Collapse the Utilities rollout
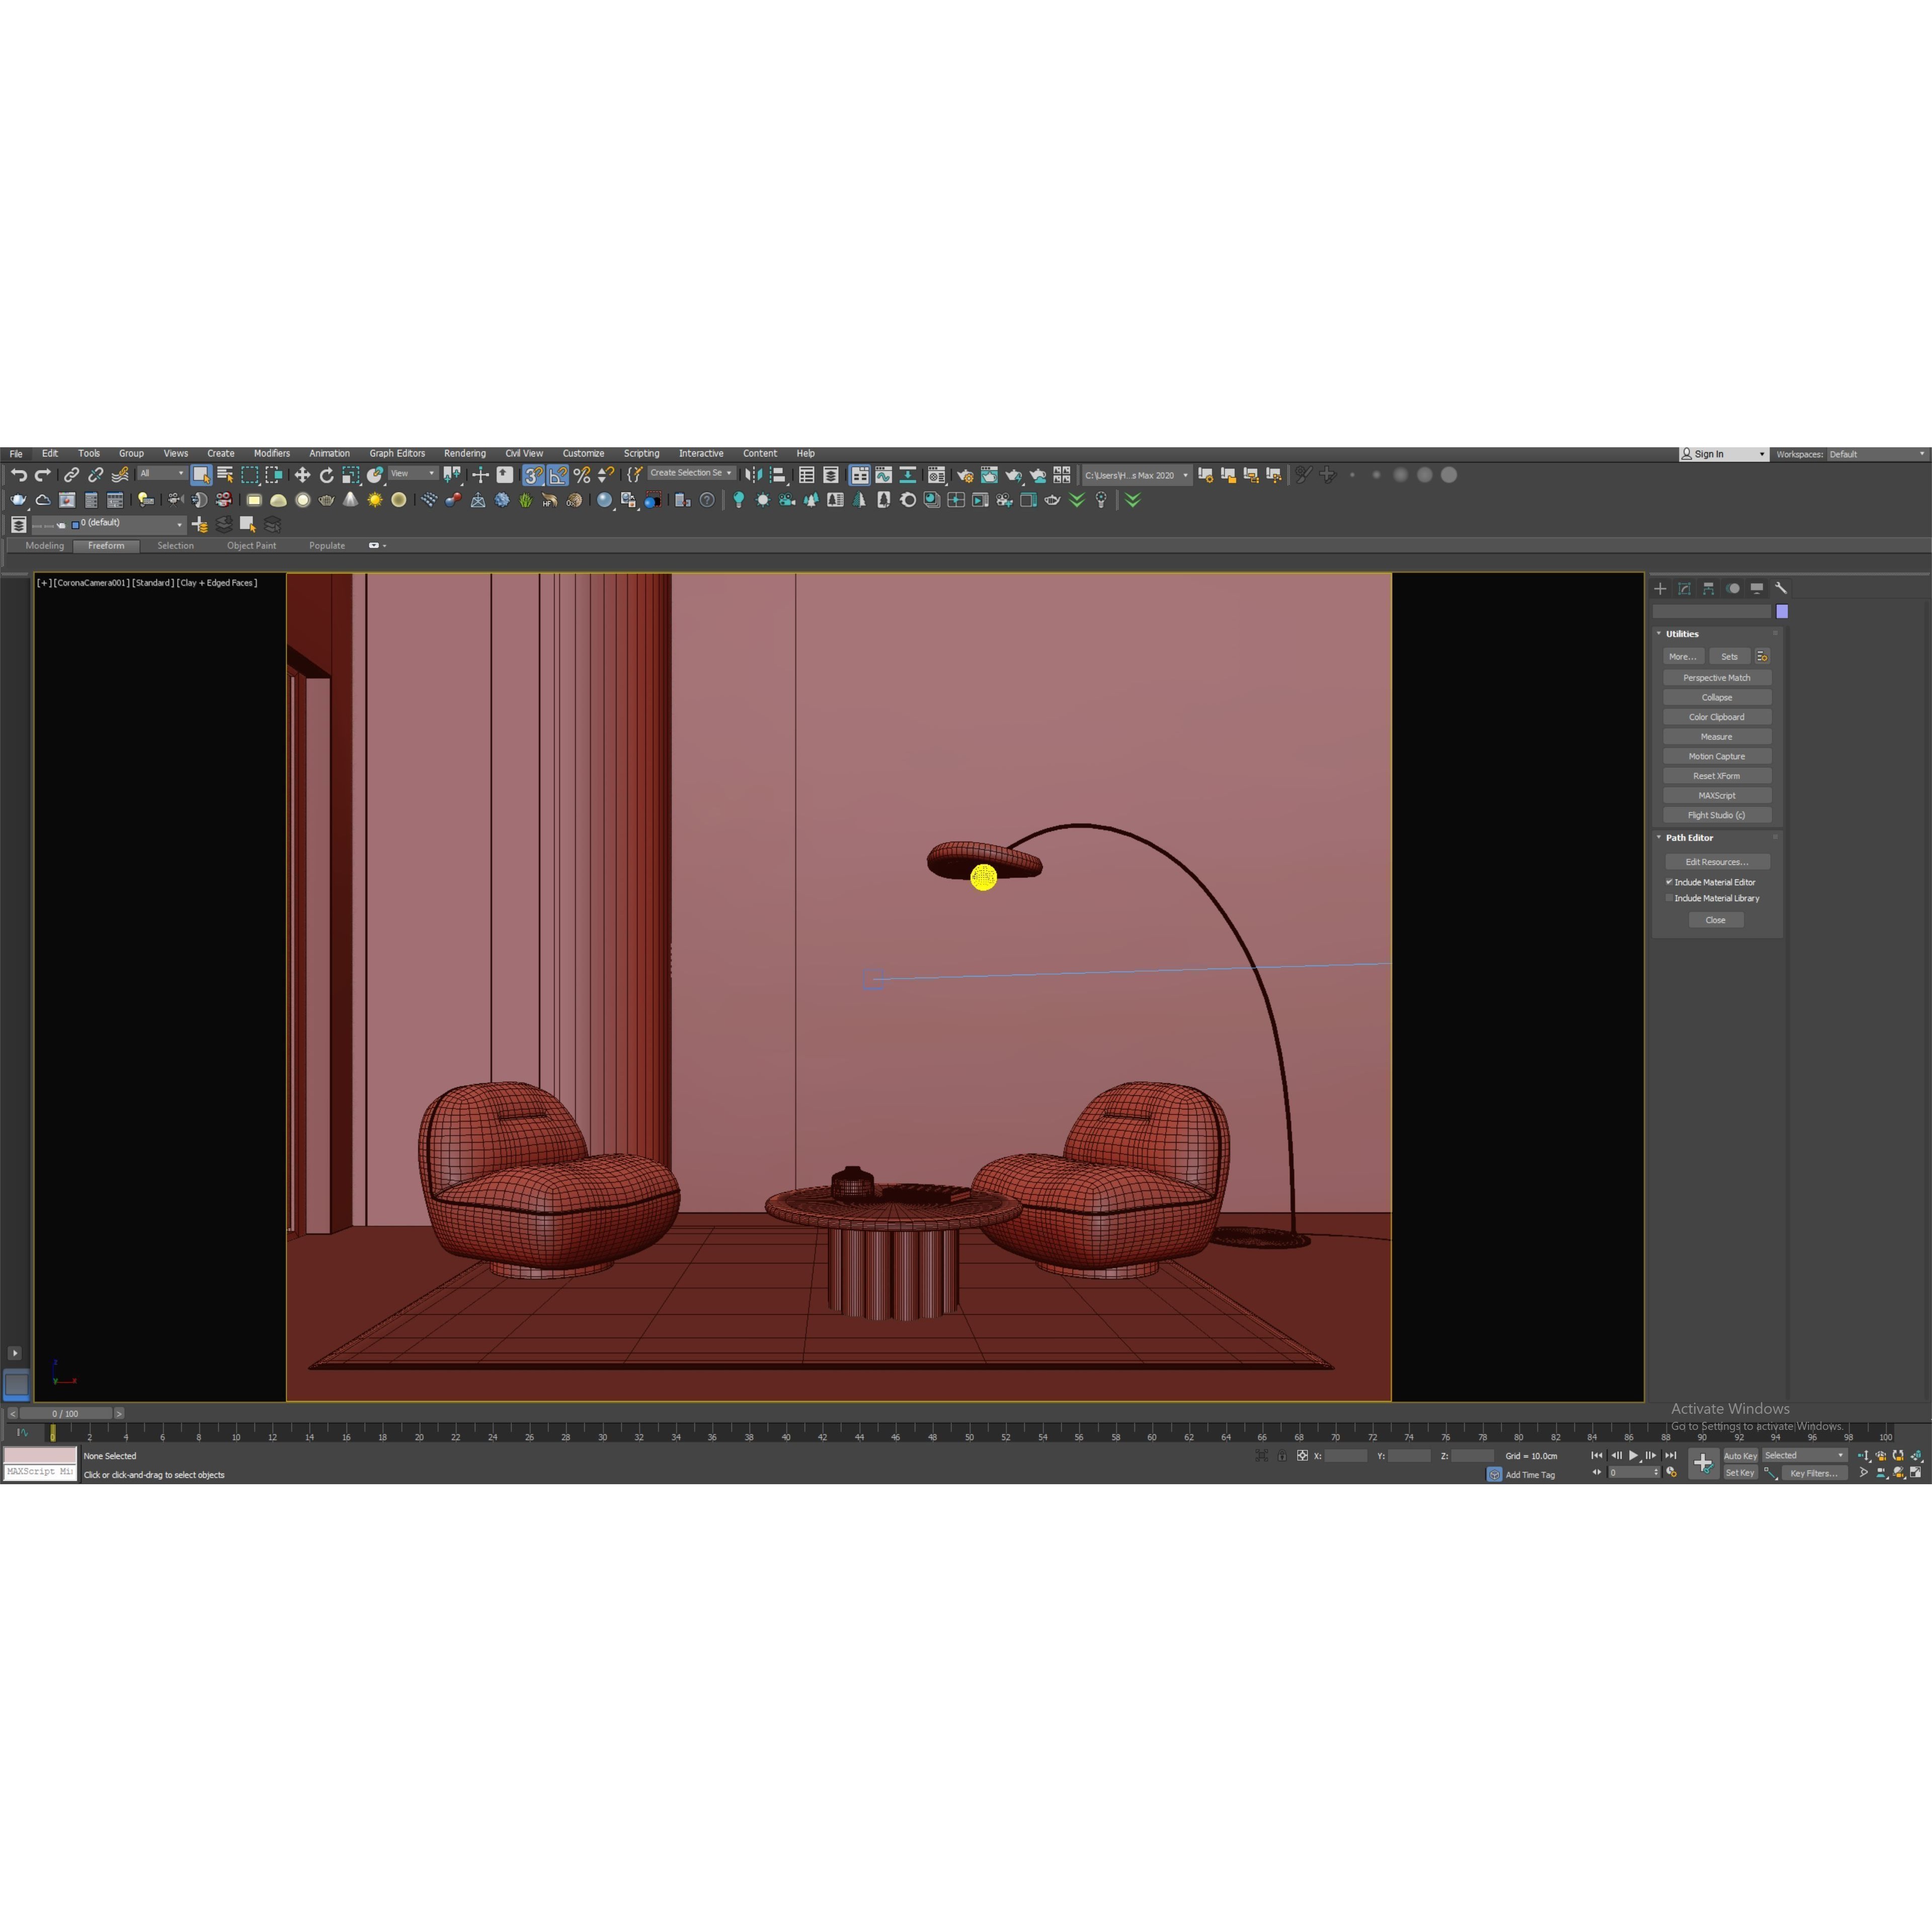Image resolution: width=1932 pixels, height=1932 pixels. [x=1658, y=634]
